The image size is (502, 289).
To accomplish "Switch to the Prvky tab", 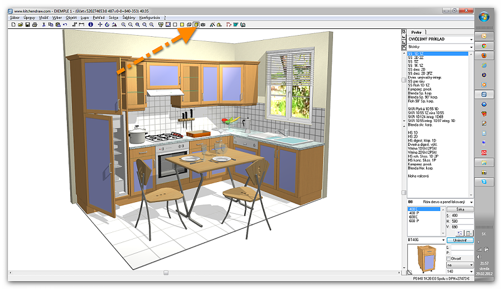I will 416,32.
